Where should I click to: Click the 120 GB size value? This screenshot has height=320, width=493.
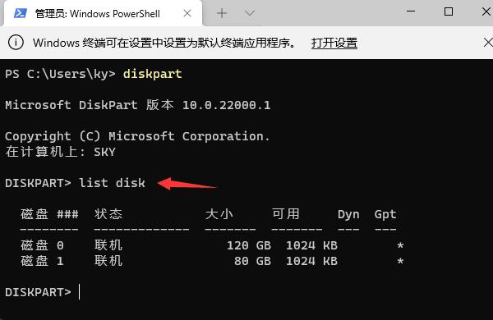[249, 245]
